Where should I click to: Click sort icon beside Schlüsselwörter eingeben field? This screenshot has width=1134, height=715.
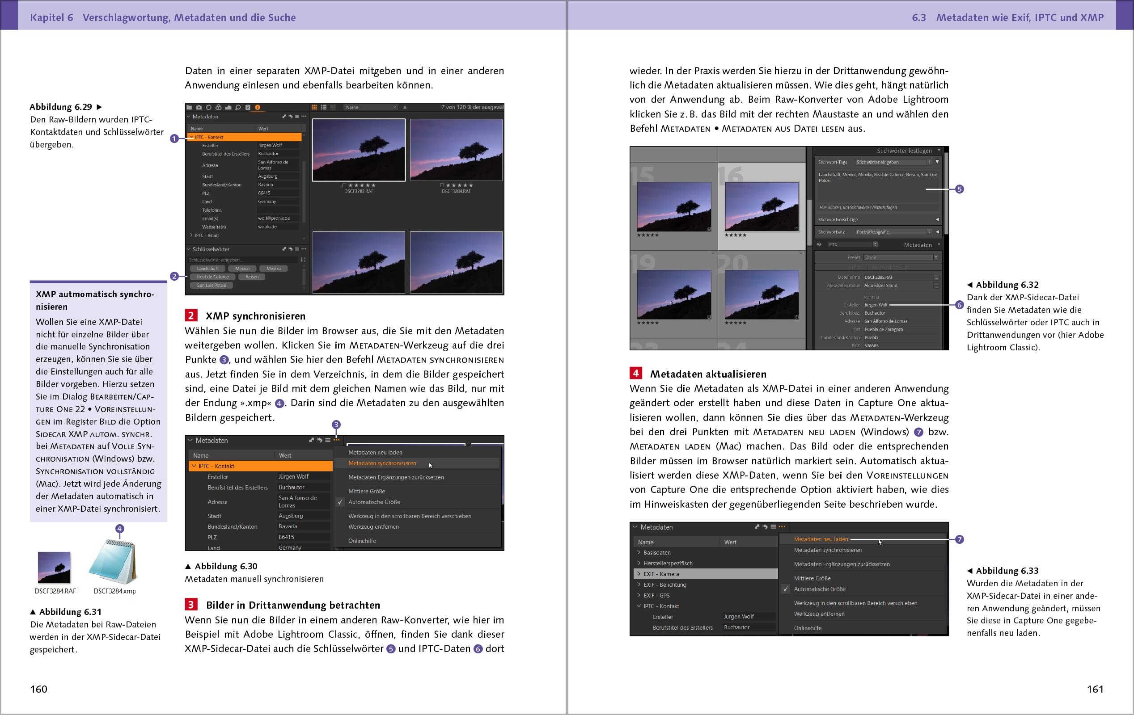point(303,260)
